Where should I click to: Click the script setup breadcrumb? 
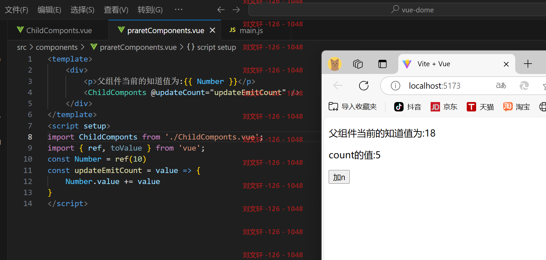(x=216, y=47)
